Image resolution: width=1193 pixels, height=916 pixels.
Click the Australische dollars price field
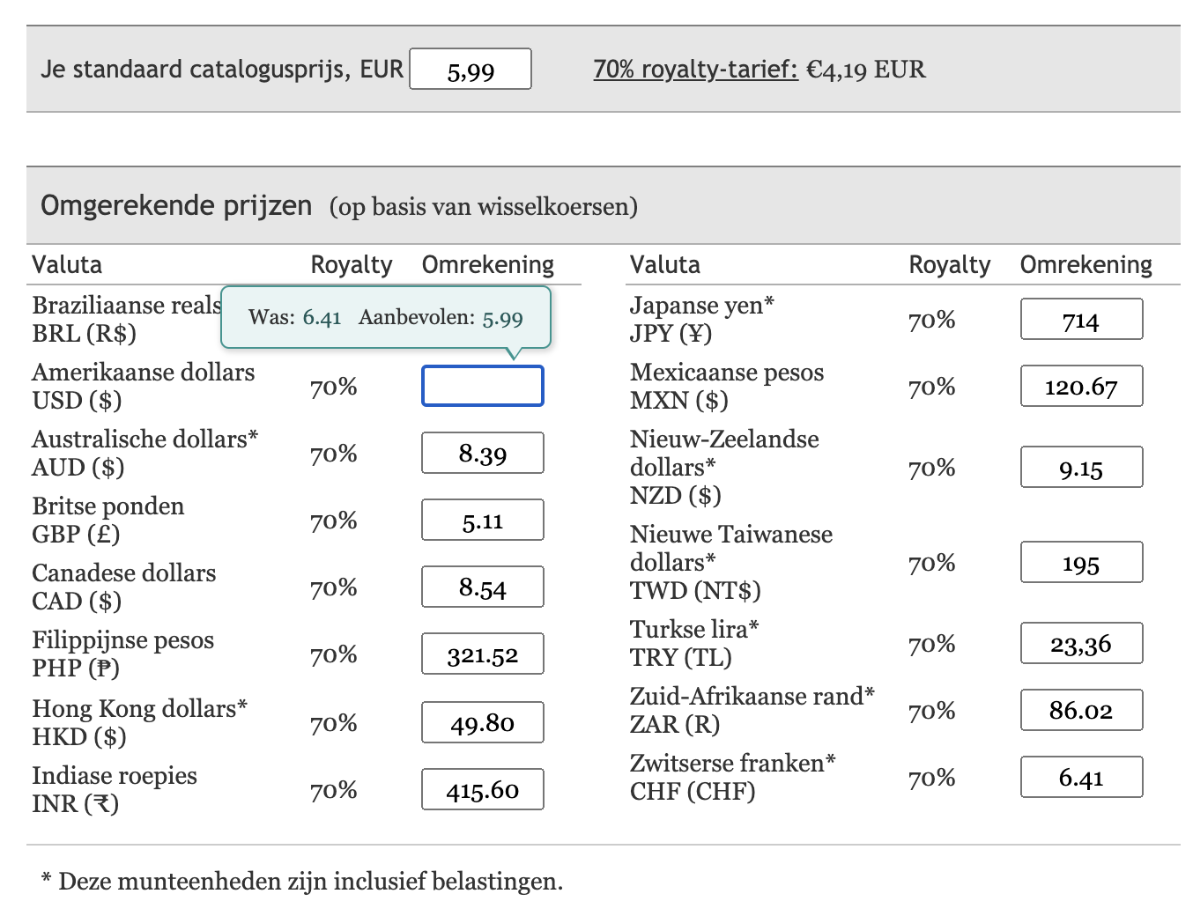(482, 453)
